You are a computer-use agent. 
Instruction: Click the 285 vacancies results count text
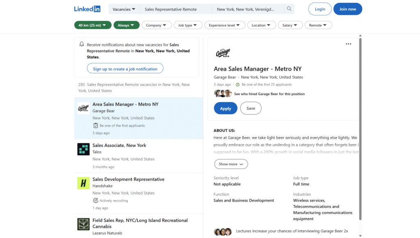coord(134,87)
